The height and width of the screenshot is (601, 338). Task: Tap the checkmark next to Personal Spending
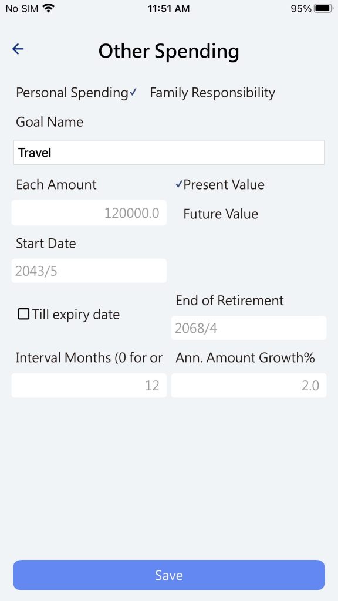133,92
